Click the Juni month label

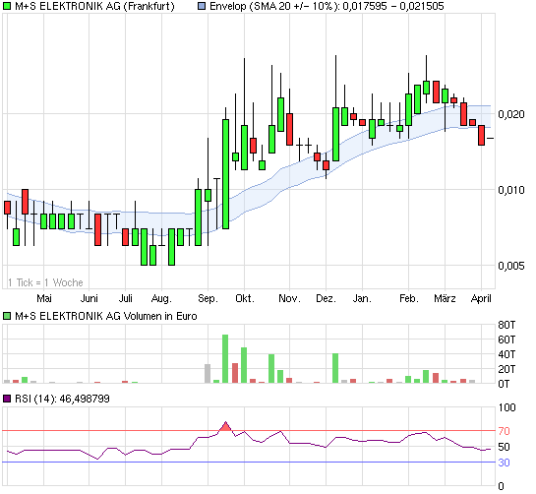(x=89, y=298)
